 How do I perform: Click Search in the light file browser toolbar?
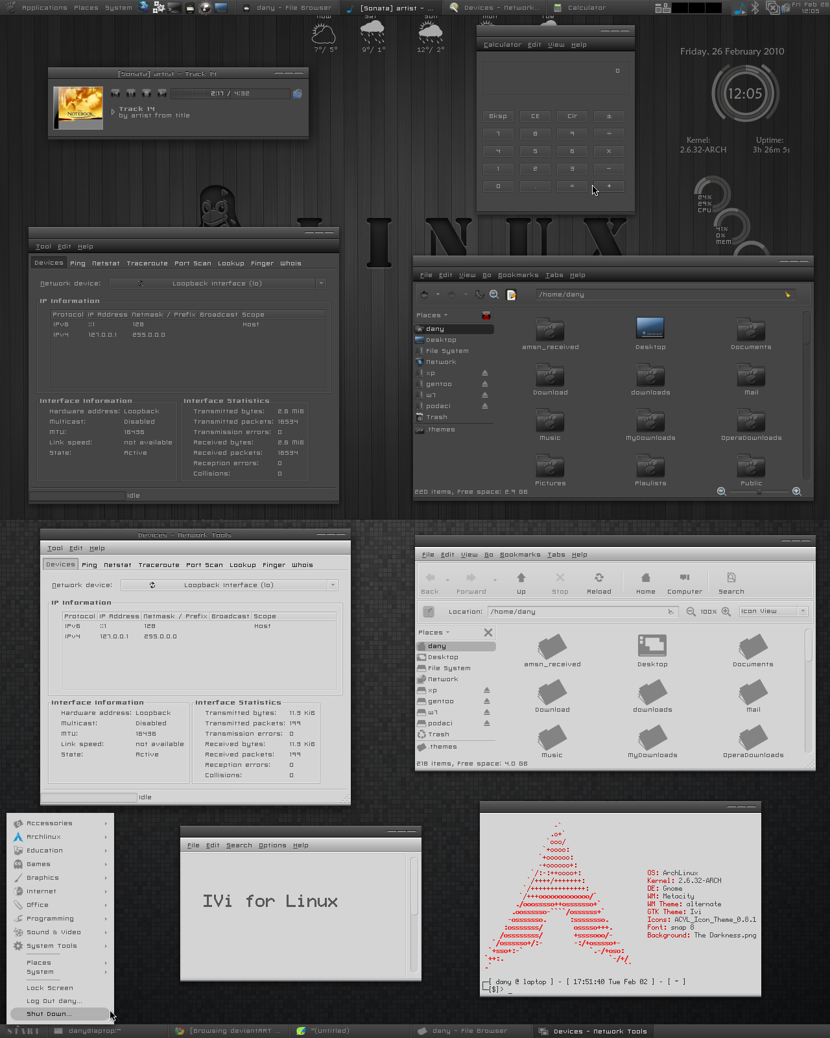731,583
